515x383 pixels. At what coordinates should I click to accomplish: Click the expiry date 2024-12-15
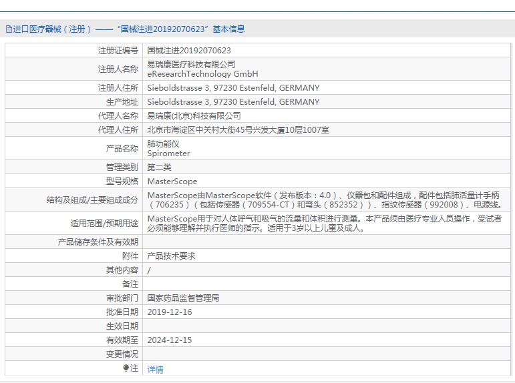coord(170,340)
